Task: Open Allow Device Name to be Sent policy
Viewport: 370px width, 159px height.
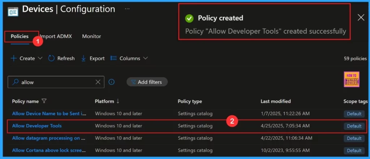Action: 49,113
